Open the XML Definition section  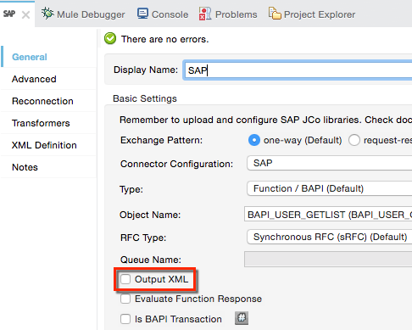(x=44, y=145)
